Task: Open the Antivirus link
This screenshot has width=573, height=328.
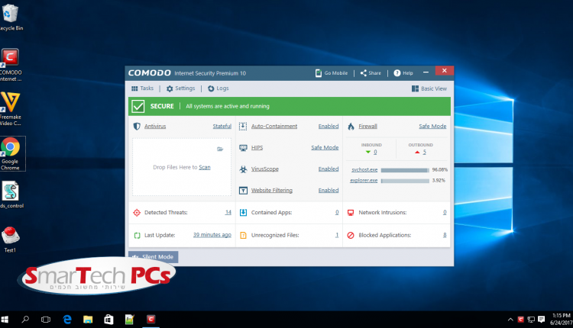Action: pos(155,126)
